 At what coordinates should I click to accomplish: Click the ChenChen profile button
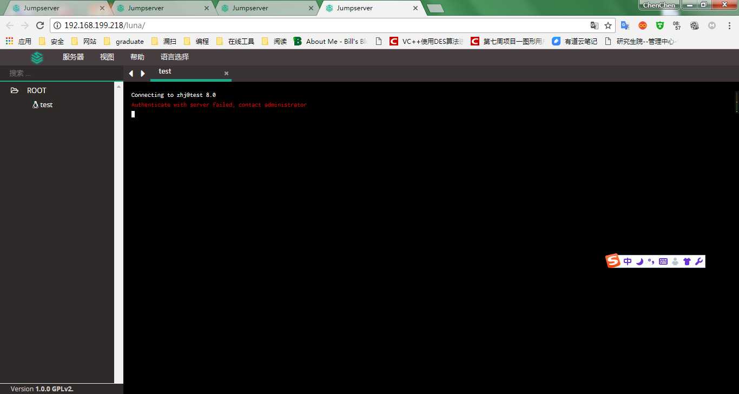coord(659,5)
